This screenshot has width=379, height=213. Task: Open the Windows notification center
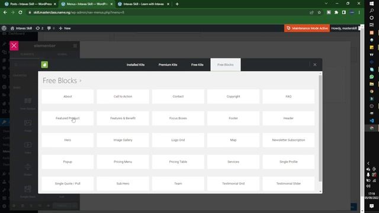372,206
